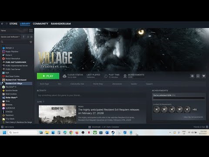Open Windows Start menu
The image size is (209, 157).
pyautogui.click(x=4, y=133)
